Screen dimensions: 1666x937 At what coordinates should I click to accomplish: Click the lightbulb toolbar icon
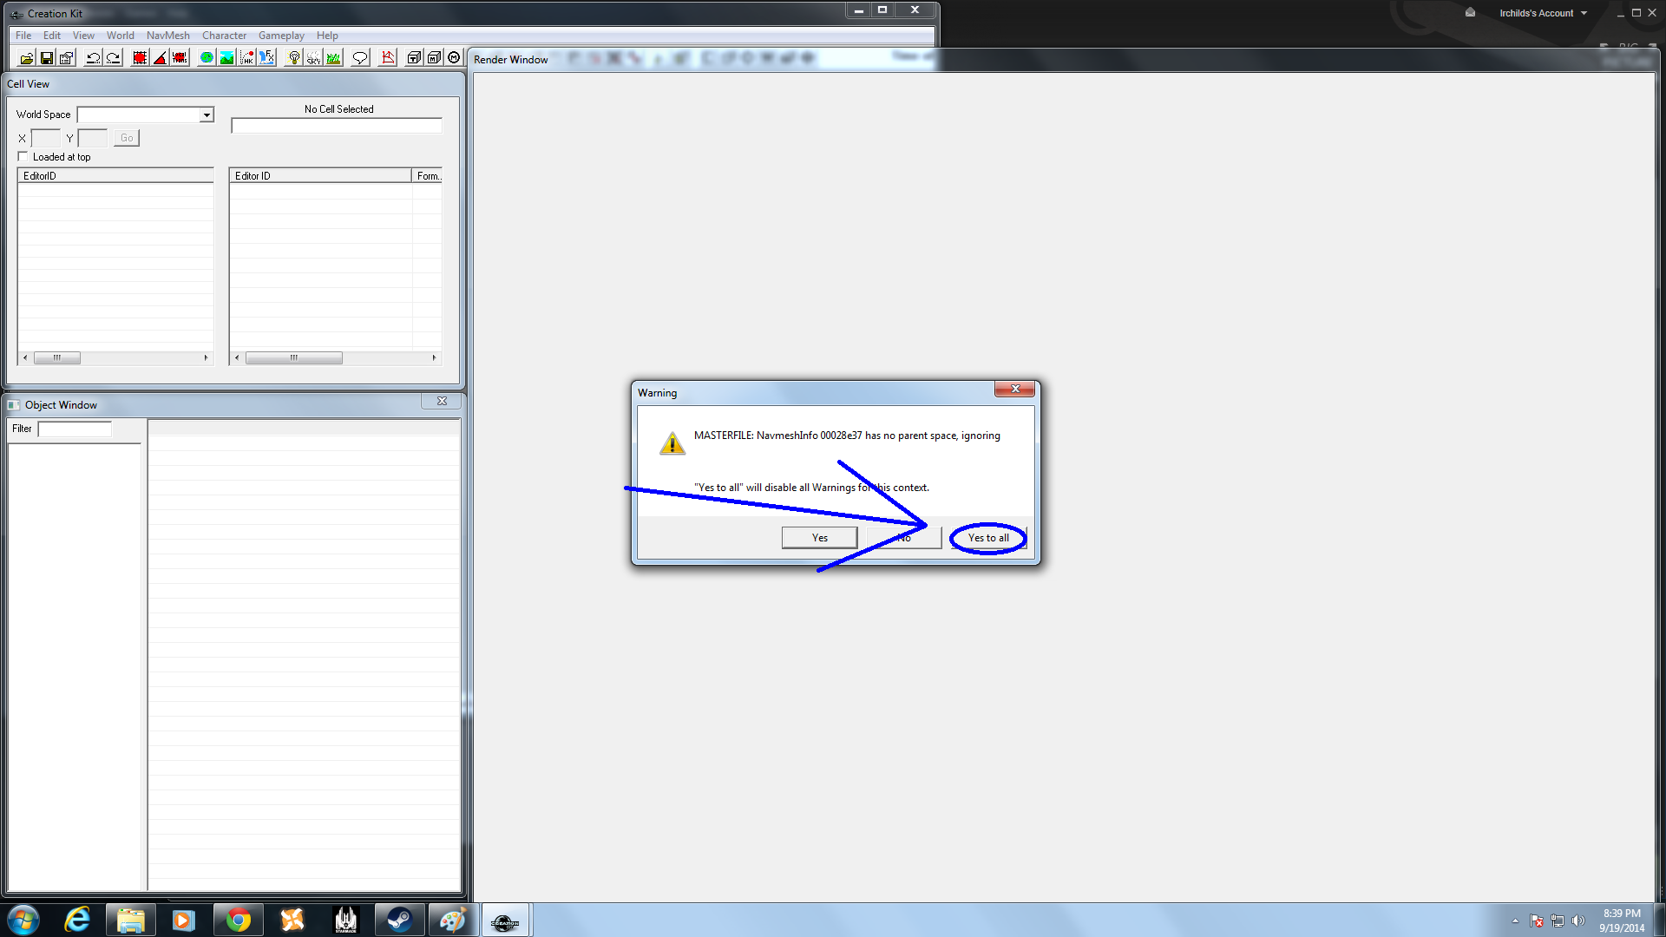[294, 58]
